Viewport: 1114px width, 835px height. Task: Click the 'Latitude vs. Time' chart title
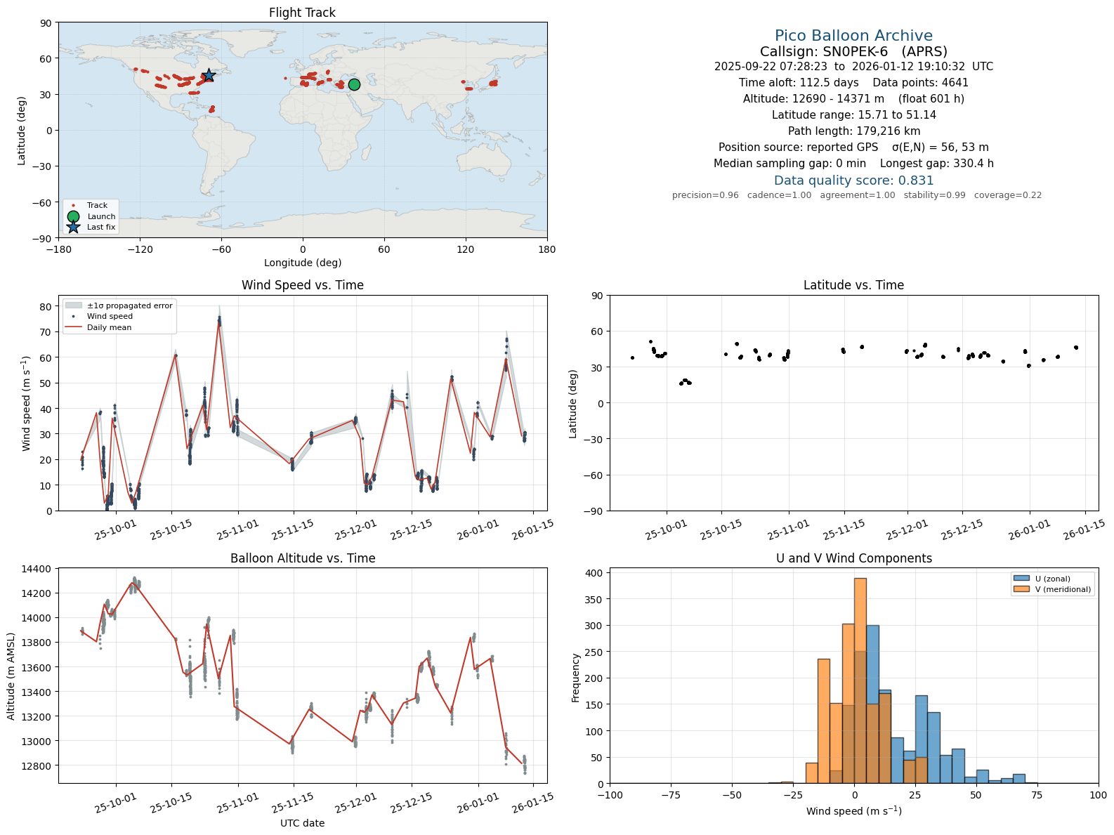coord(854,285)
